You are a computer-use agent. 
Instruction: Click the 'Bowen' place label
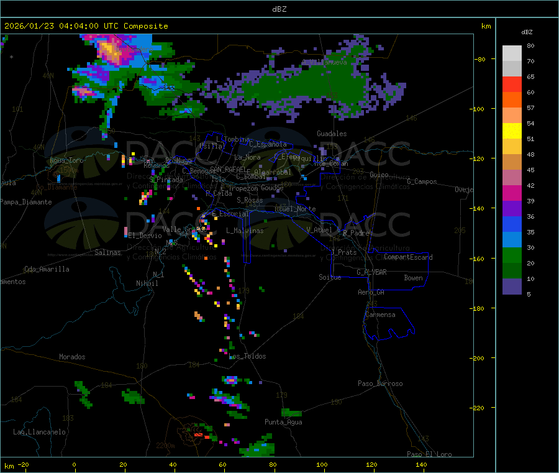tap(413, 278)
